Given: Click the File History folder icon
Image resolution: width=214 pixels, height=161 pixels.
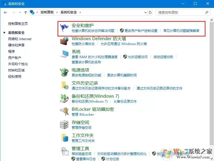Looking at the screenshot, I should pyautogui.click(x=65, y=85).
